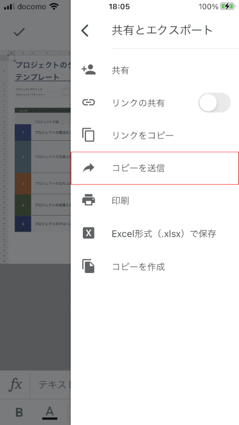Go back using the left chevron arrow
This screenshot has width=239, height=425.
85,30
